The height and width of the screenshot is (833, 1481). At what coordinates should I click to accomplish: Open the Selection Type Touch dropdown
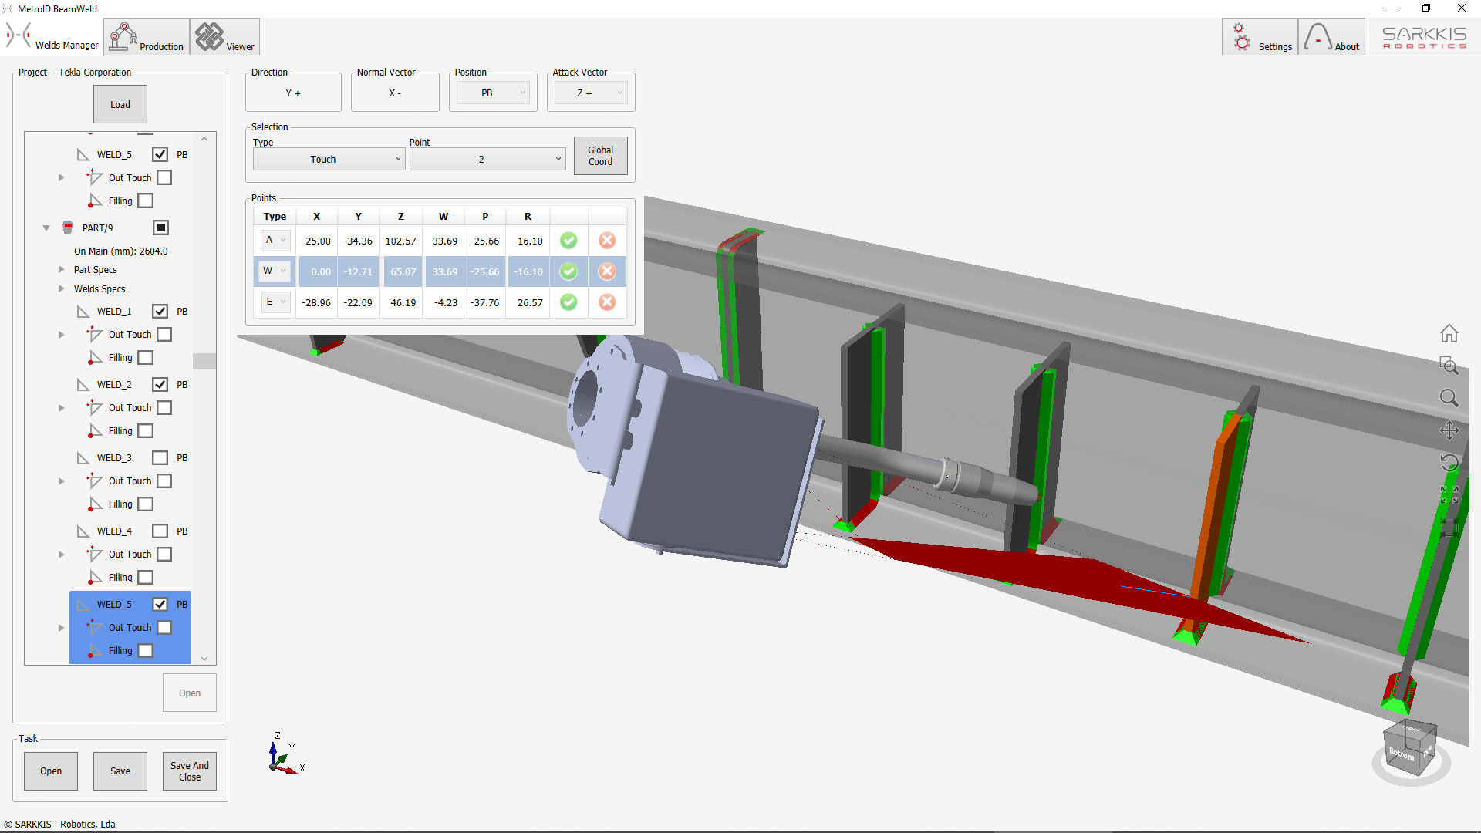[x=329, y=159]
